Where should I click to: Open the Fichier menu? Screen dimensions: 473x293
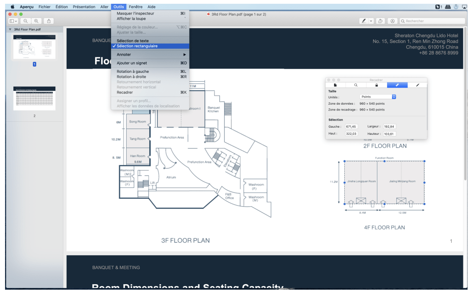pyautogui.click(x=44, y=7)
